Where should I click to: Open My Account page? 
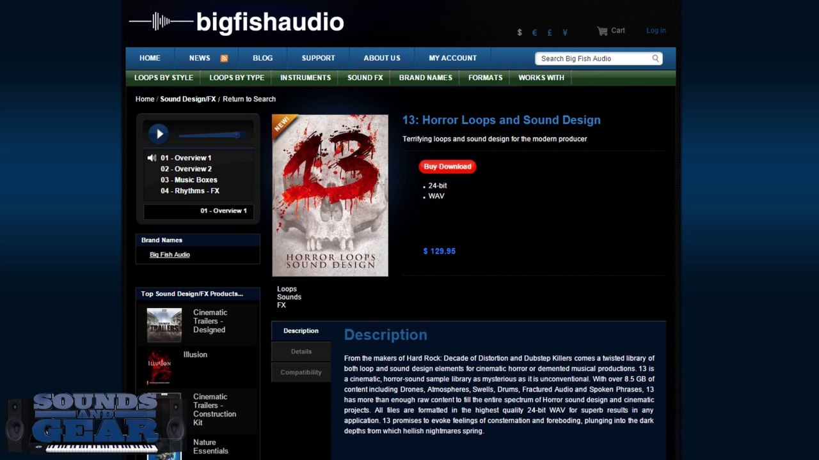pyautogui.click(x=452, y=58)
